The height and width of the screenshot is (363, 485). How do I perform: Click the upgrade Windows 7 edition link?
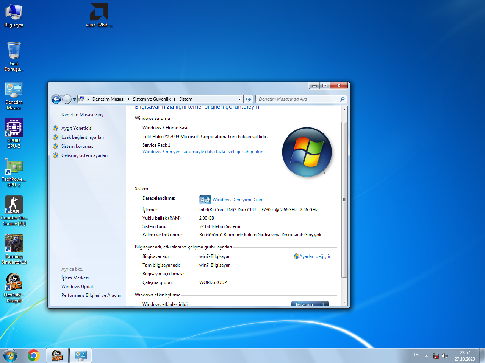pyautogui.click(x=203, y=152)
